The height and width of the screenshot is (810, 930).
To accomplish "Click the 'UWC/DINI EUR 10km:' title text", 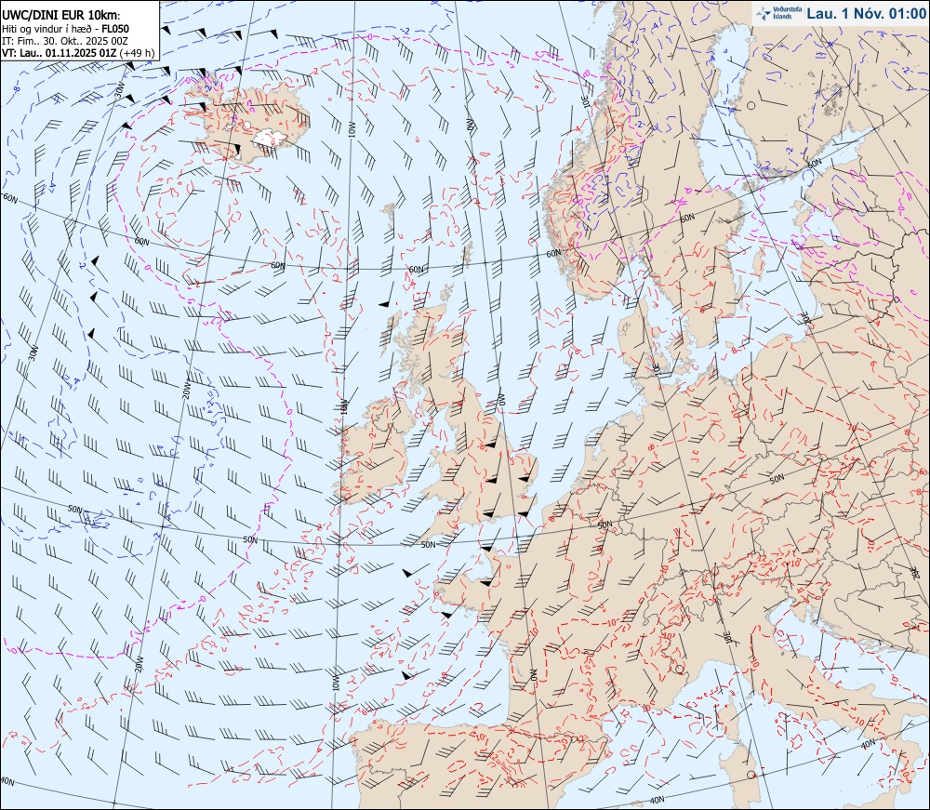I will pyautogui.click(x=61, y=16).
